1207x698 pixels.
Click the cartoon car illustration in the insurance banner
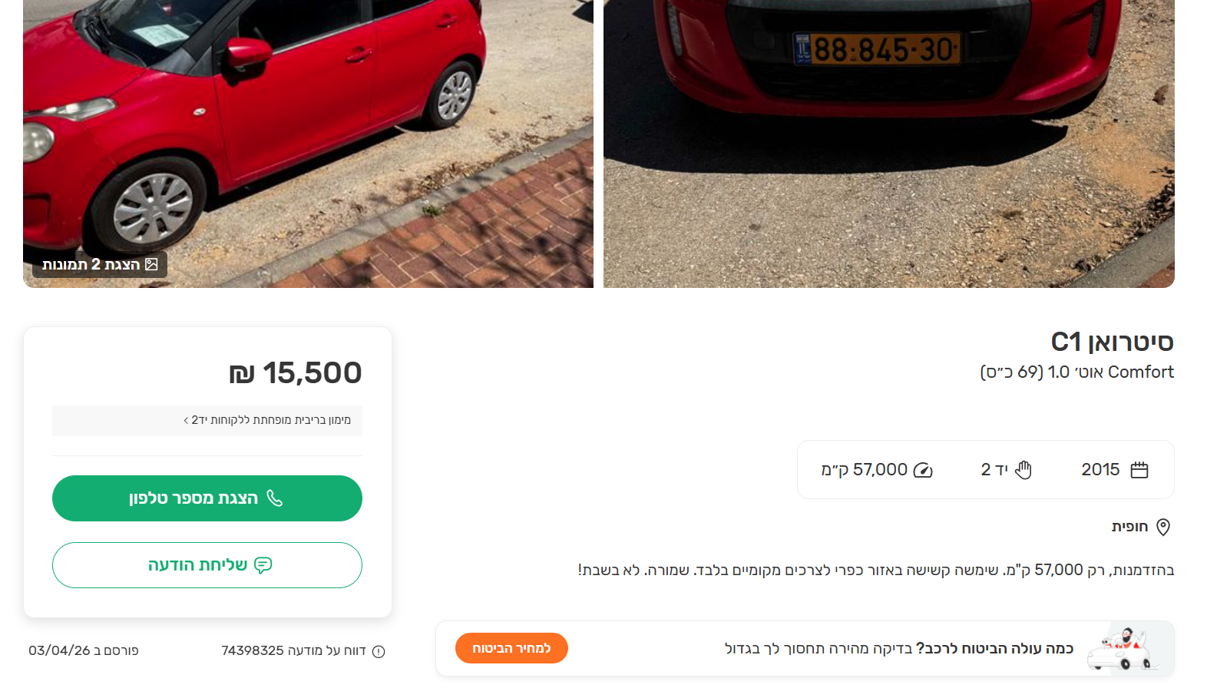(x=1122, y=649)
